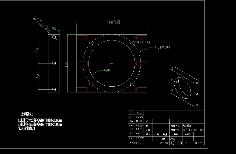236x154 pixels.
Task: Select the Ø80 diameter label
Action: [x=107, y=70]
